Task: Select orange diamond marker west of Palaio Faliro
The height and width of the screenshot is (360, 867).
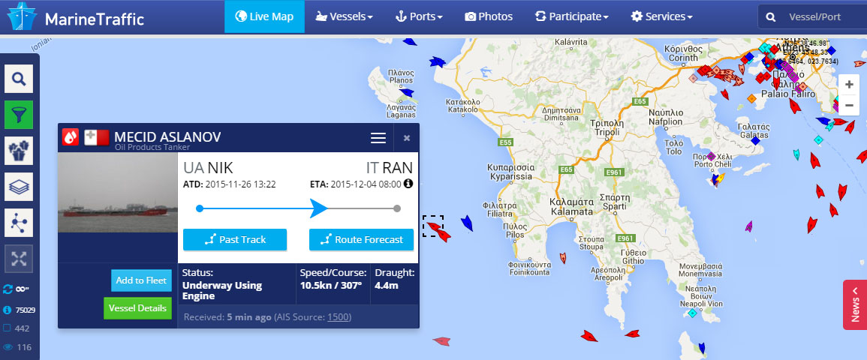Action: [751, 98]
